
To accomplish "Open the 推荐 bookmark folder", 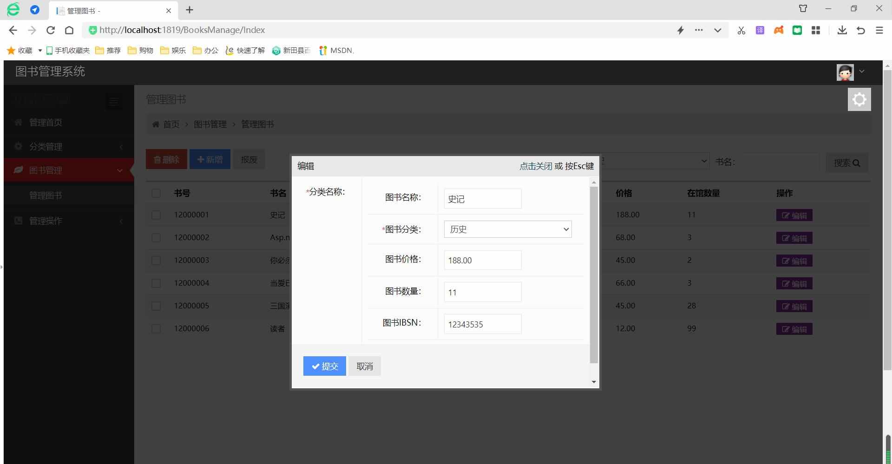I will point(108,50).
